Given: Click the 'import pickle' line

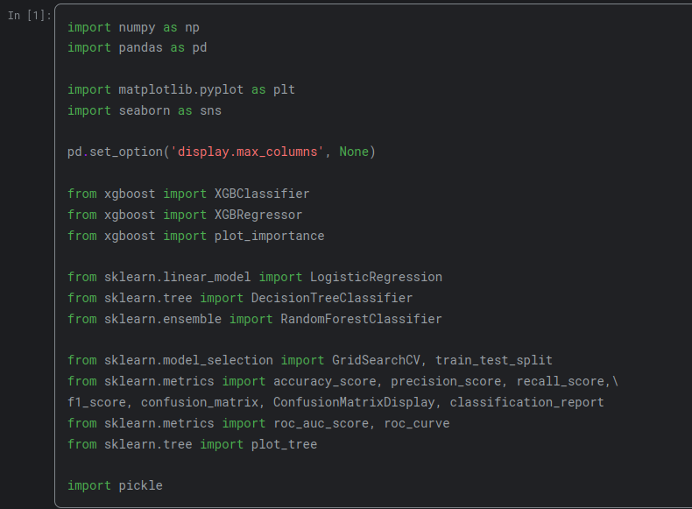Looking at the screenshot, I should pyautogui.click(x=115, y=485).
